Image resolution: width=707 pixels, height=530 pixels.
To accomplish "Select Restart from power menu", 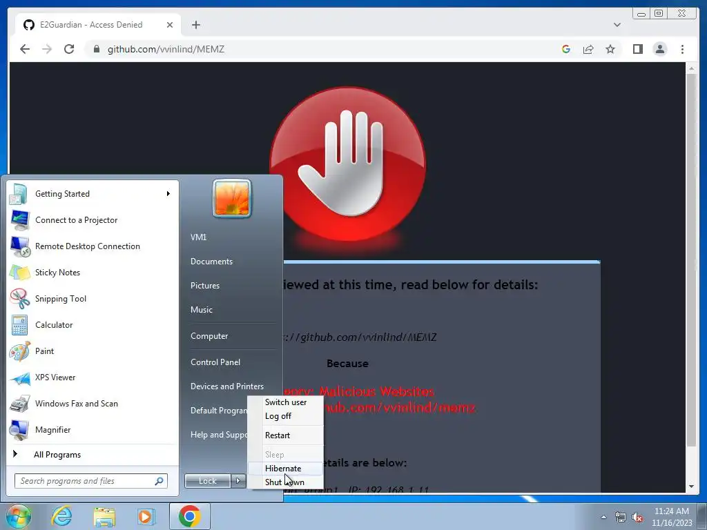I will pos(285,435).
